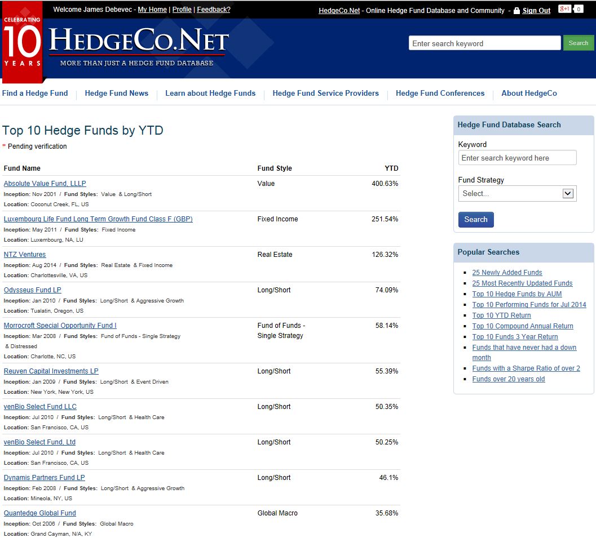Open Top 10 YTD Return link
The image size is (596, 538).
(501, 315)
